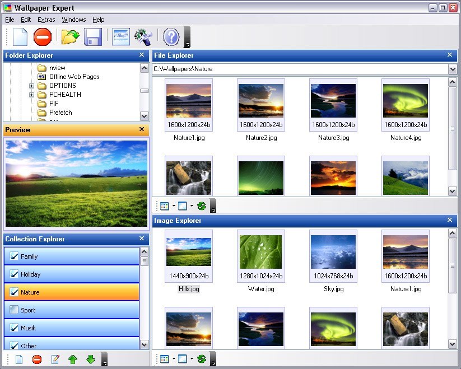Select the Nature collection entry
The width and height of the screenshot is (461, 369).
click(34, 292)
